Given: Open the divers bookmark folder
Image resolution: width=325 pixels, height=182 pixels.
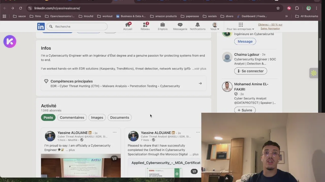Looking at the screenshot, I should [x=227, y=16].
